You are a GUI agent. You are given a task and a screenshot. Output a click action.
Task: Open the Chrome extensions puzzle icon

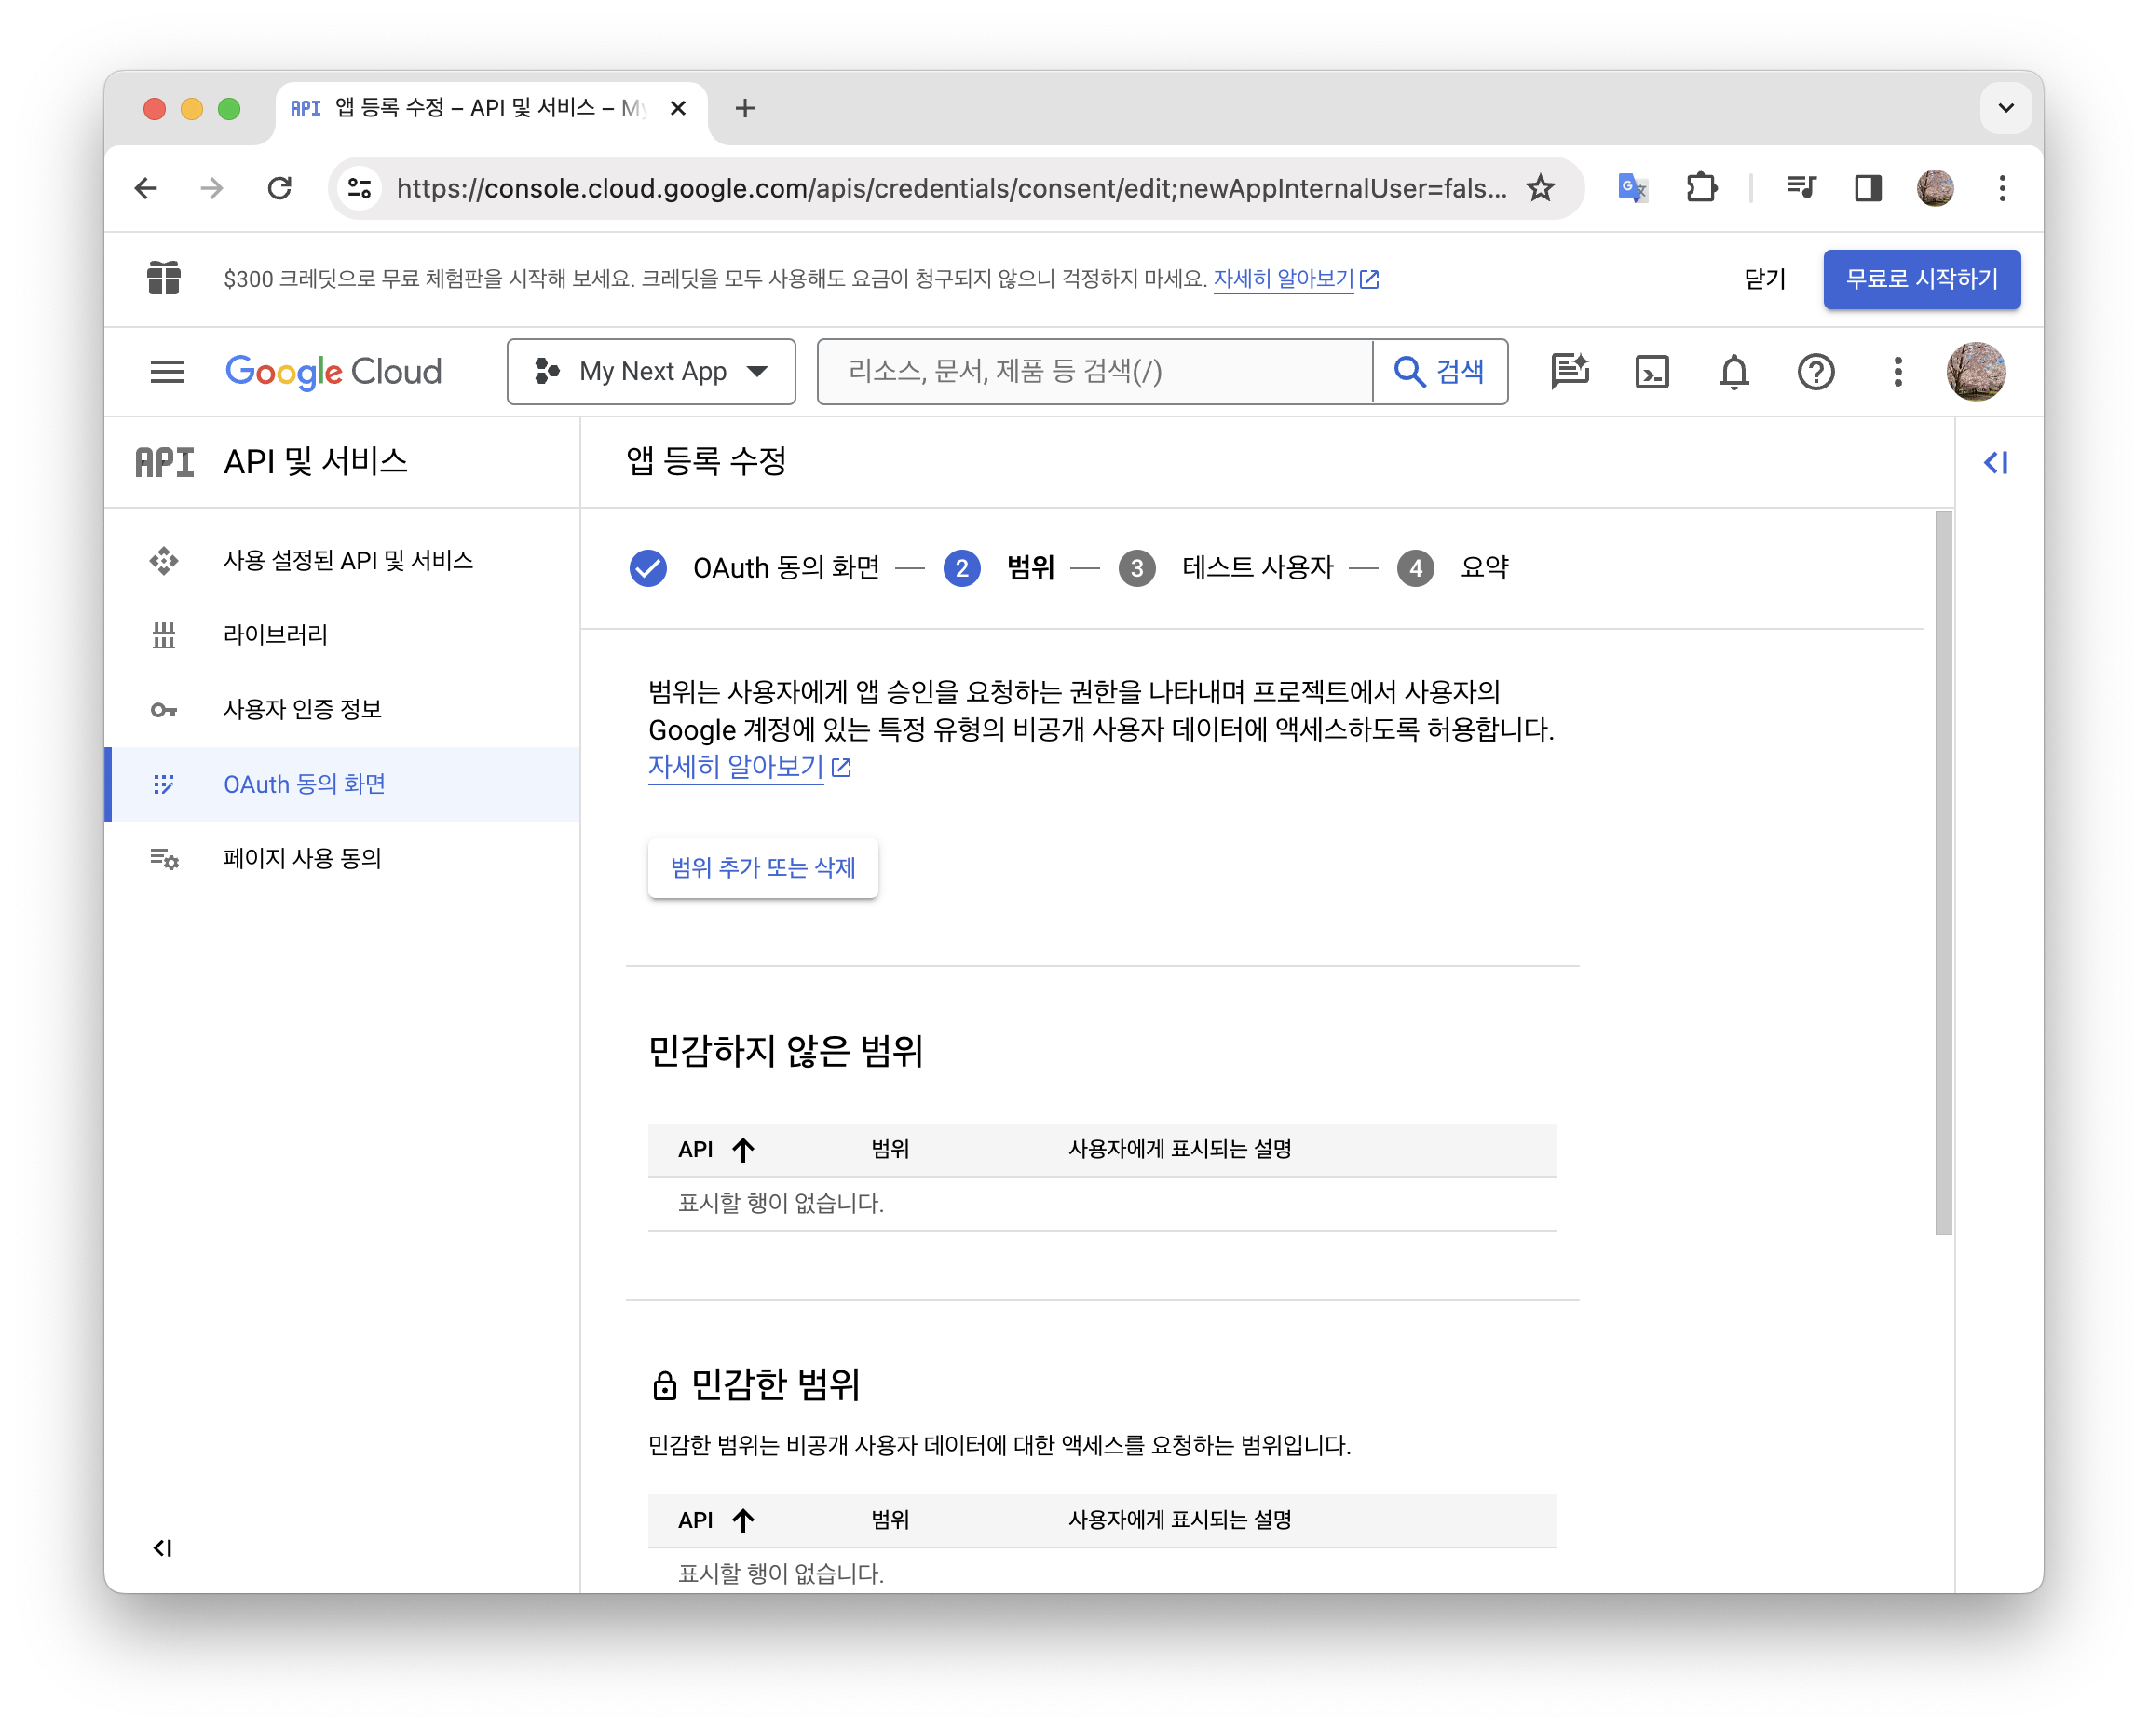point(1701,187)
